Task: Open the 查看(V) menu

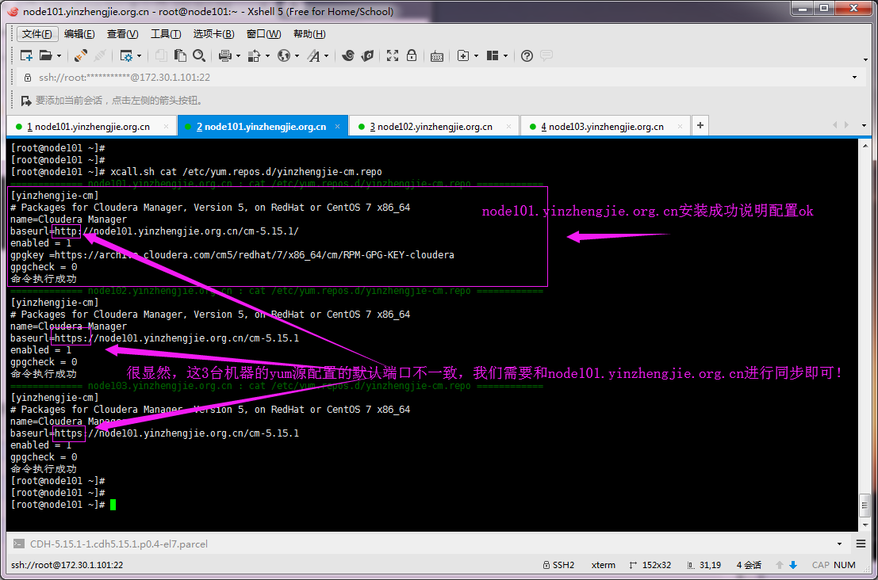Action: [x=122, y=34]
